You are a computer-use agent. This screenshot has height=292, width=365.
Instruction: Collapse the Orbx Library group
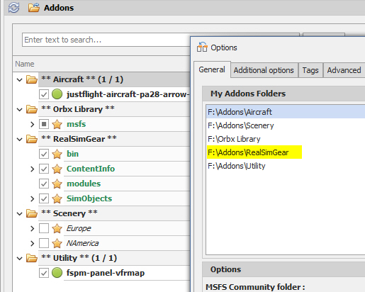tap(20, 110)
